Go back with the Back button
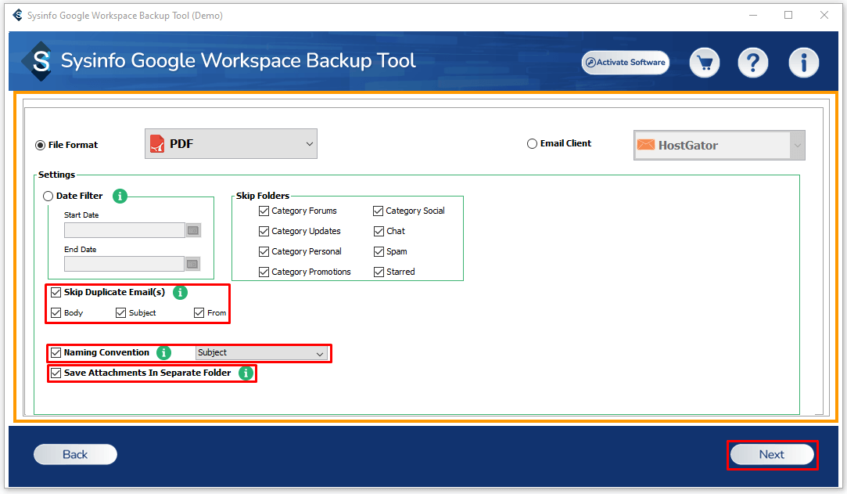Viewport: 847px width, 494px height. coord(75,455)
